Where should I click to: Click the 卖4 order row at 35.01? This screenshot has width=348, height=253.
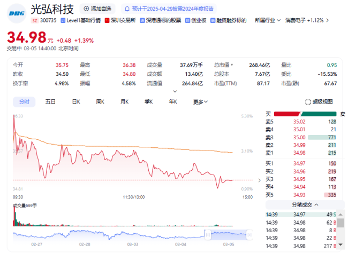pos(301,130)
